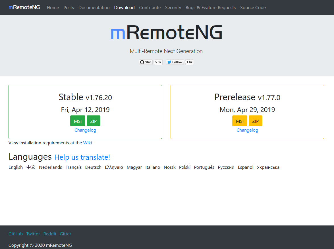Screen dimensions: 334x249
Task: Open Documentation in the navbar
Action: [94, 7]
